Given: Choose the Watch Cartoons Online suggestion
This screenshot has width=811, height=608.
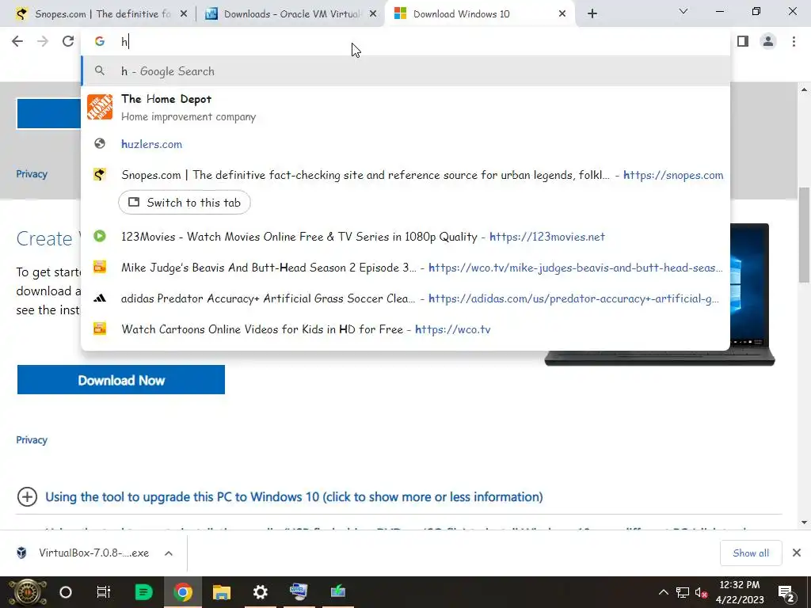Looking at the screenshot, I should [x=405, y=329].
